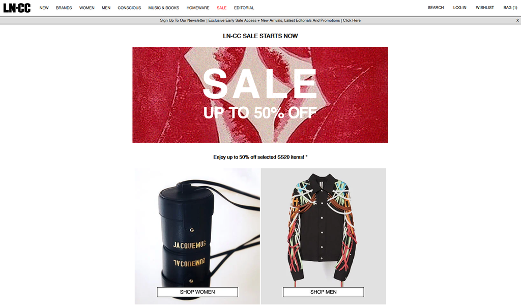Click SEARCH in the header
Screen dimensions: 521x306
pyautogui.click(x=436, y=8)
